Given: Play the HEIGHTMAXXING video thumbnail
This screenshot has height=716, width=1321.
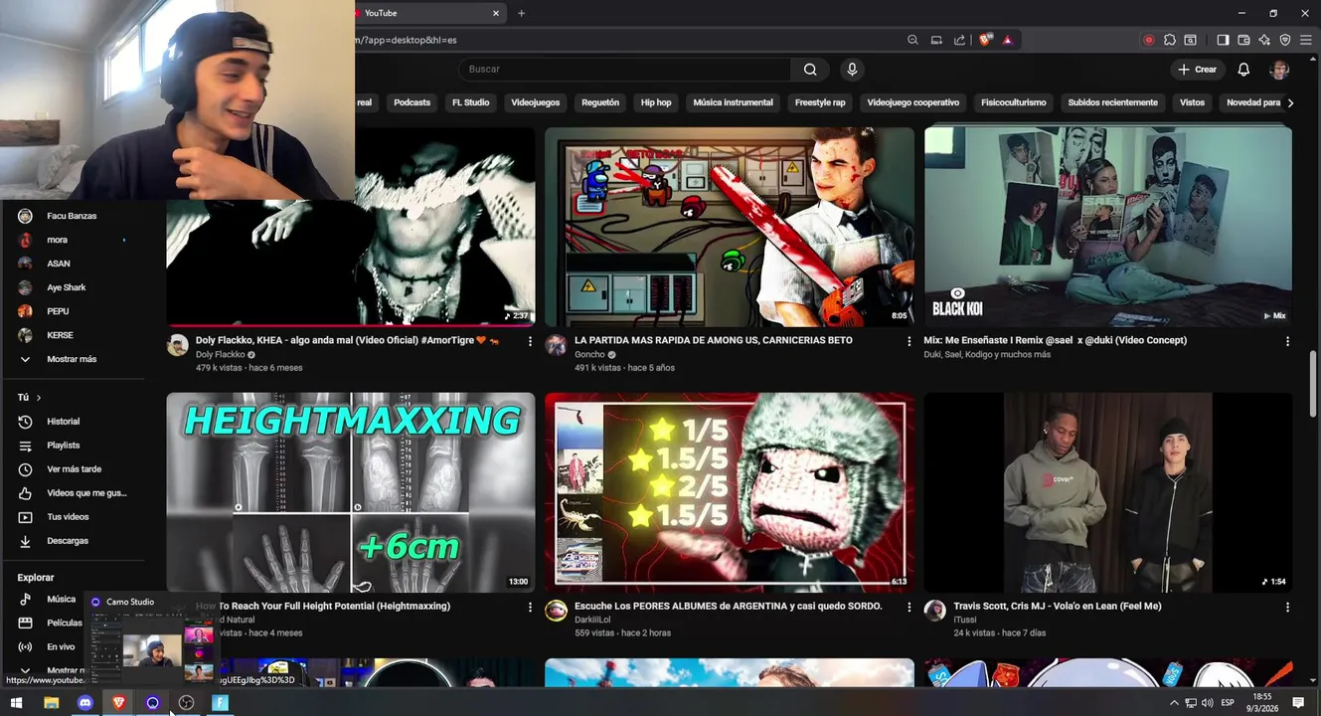Looking at the screenshot, I should [x=351, y=492].
